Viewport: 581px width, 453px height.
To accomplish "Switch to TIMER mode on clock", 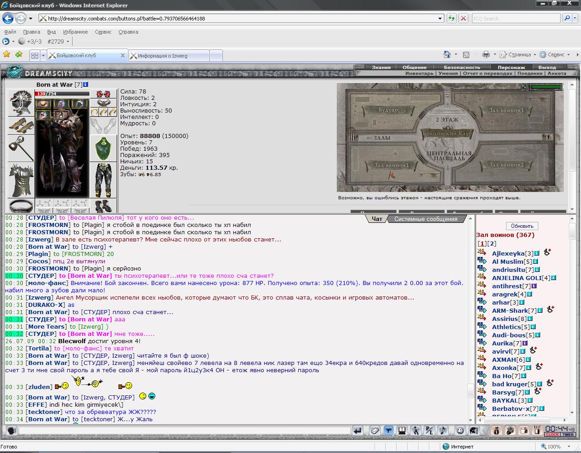I will pos(568,434).
